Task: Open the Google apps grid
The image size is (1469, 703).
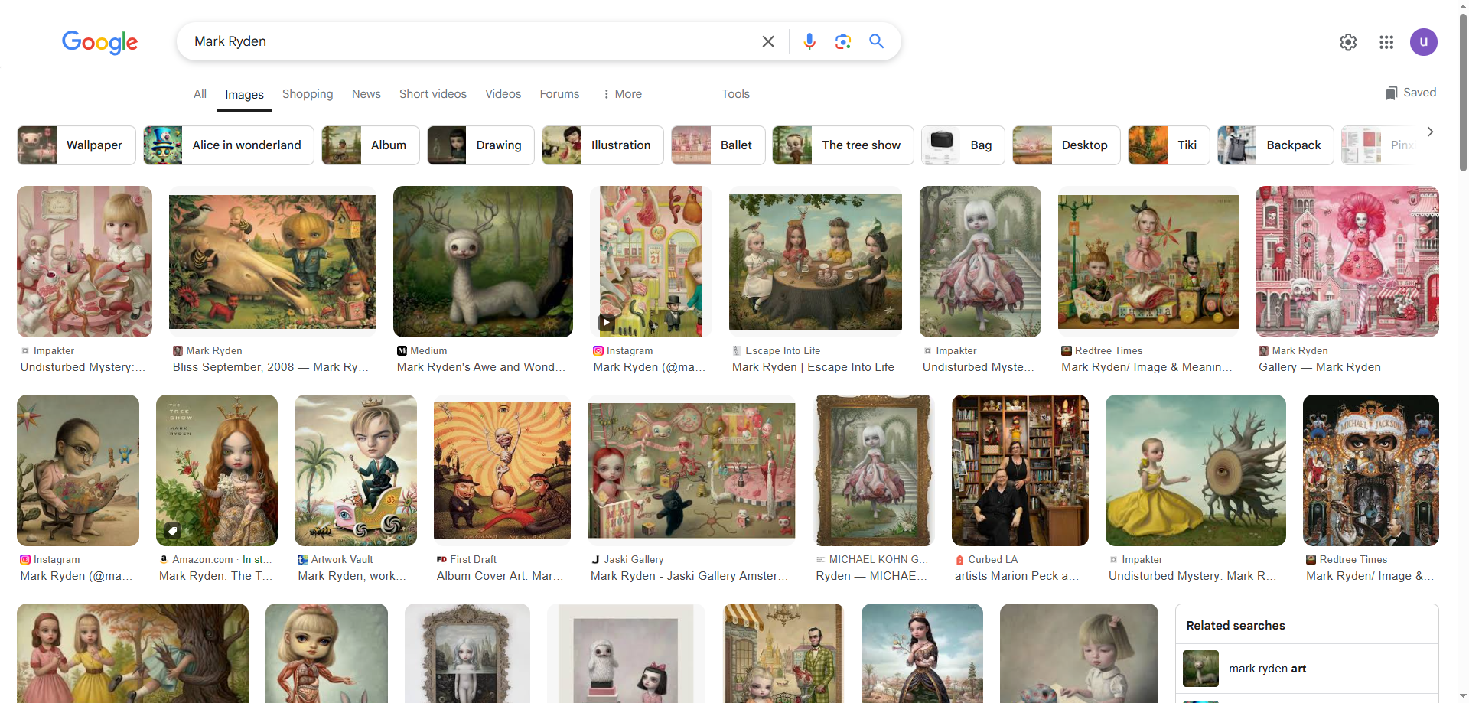Action: click(x=1386, y=42)
